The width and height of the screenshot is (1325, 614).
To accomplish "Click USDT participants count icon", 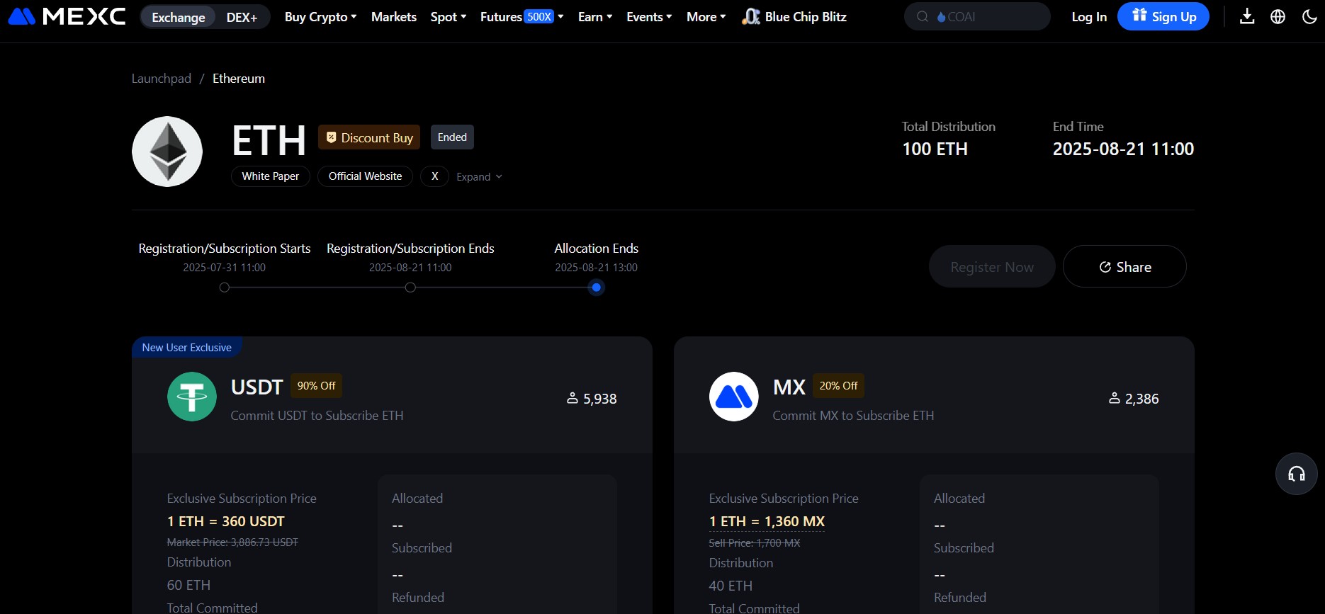I will click(x=573, y=399).
